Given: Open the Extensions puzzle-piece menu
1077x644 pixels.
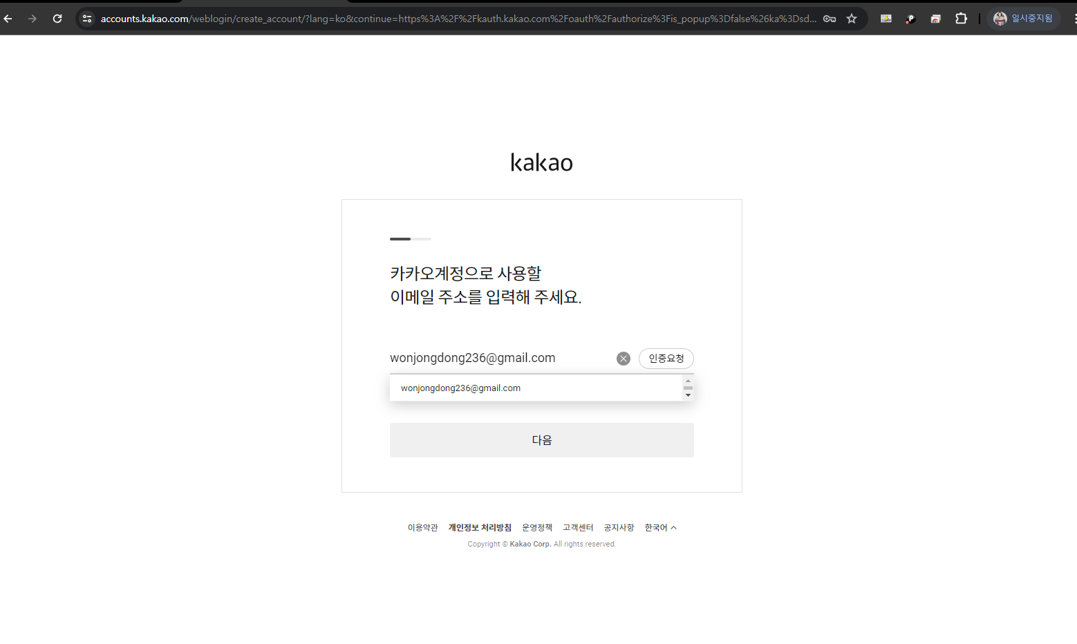Looking at the screenshot, I should (x=961, y=19).
